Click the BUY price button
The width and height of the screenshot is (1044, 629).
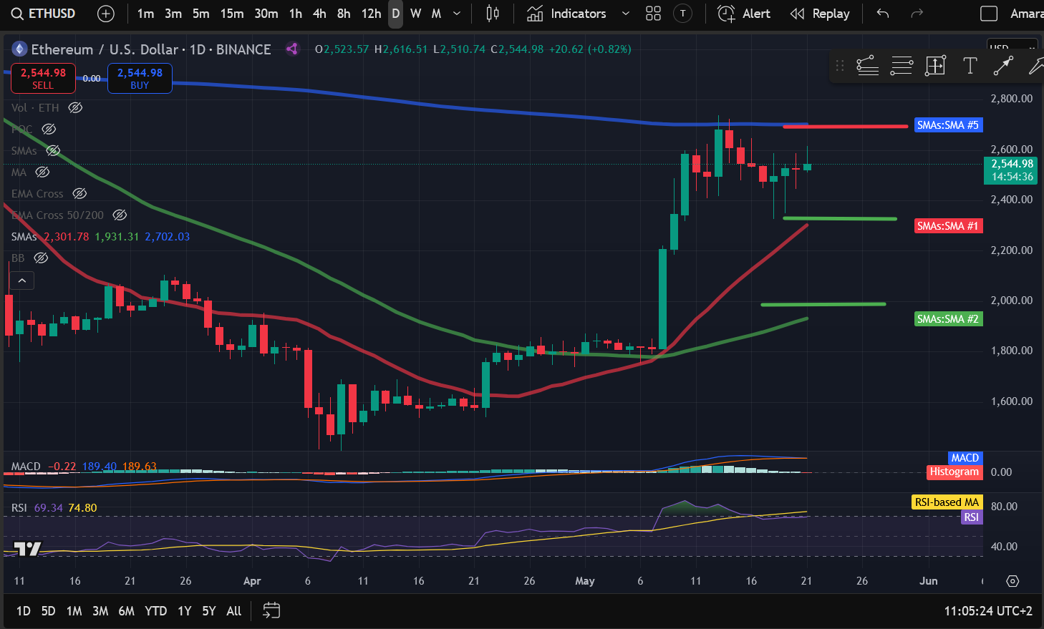coord(140,78)
